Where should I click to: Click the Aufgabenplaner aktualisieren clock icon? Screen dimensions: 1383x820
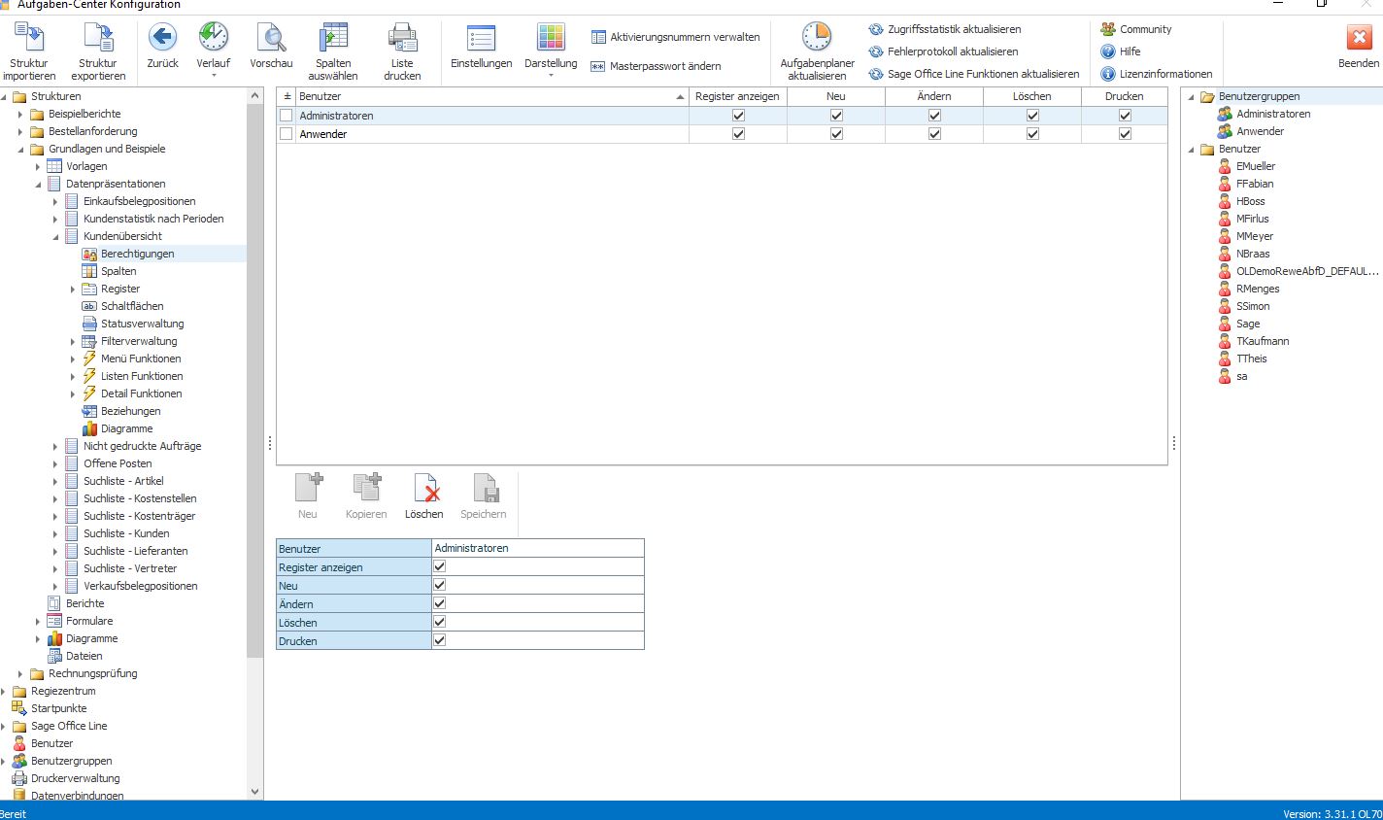(x=817, y=38)
